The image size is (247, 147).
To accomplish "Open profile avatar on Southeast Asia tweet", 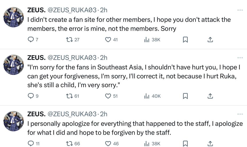I will point(13,65).
